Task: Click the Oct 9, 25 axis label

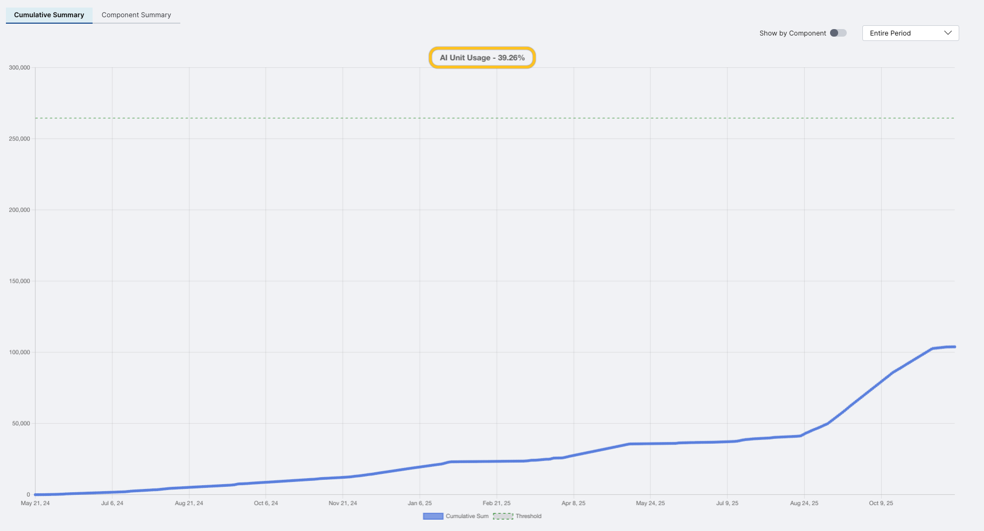Action: (881, 503)
